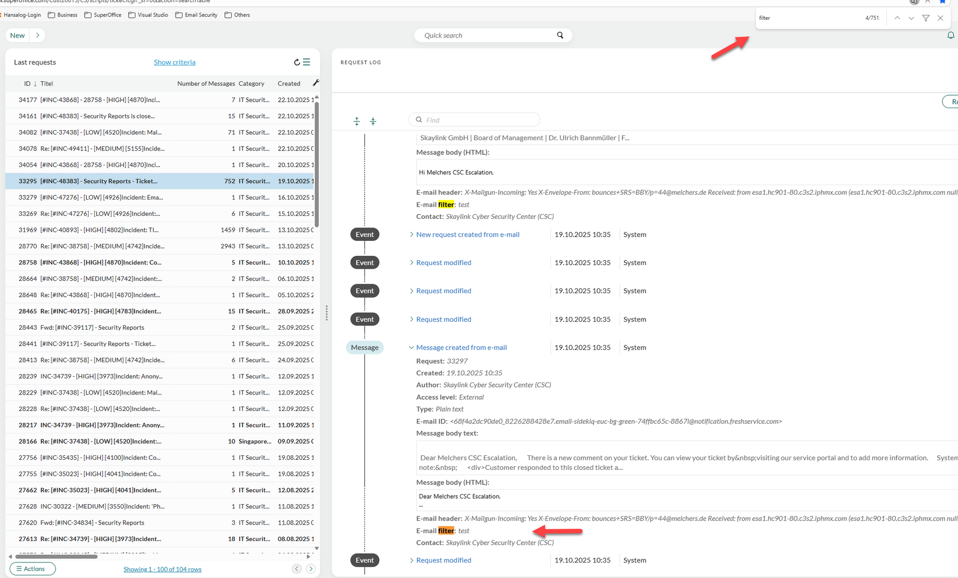Click the Actions button
958x578 pixels.
pos(33,568)
